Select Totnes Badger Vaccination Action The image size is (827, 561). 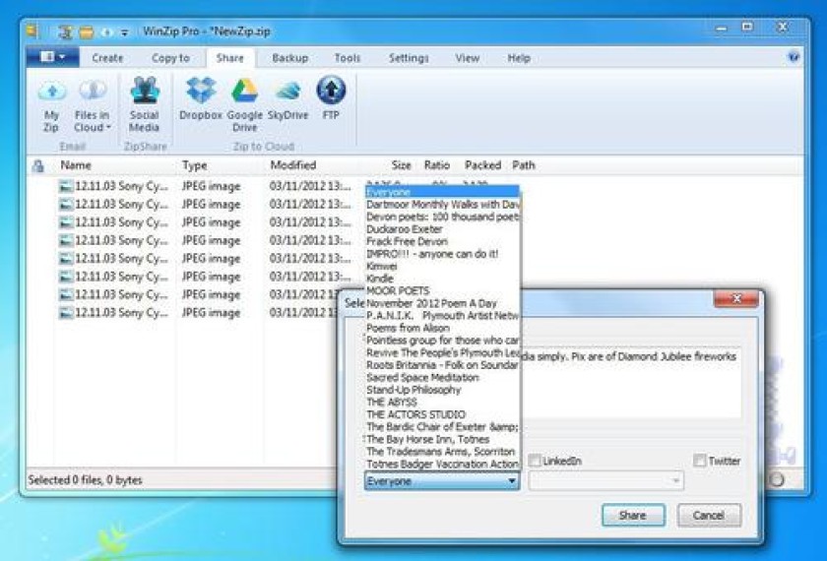click(x=442, y=464)
